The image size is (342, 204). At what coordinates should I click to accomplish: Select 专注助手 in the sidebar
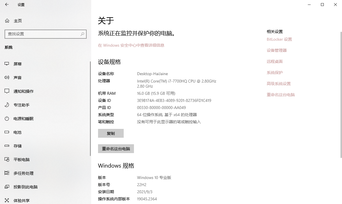pos(46,105)
